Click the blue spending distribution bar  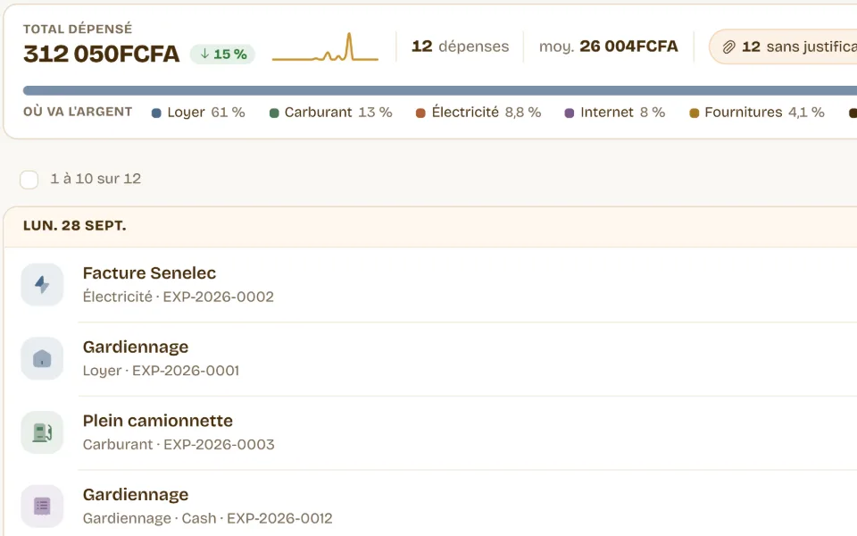pos(440,91)
